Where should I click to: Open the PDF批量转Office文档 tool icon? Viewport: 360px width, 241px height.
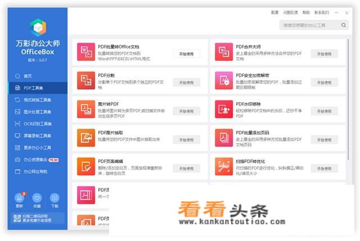pos(86,52)
